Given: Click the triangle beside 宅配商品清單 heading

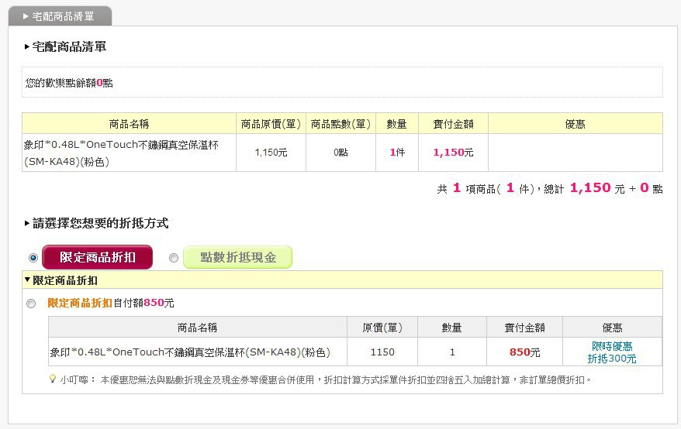Looking at the screenshot, I should (27, 47).
